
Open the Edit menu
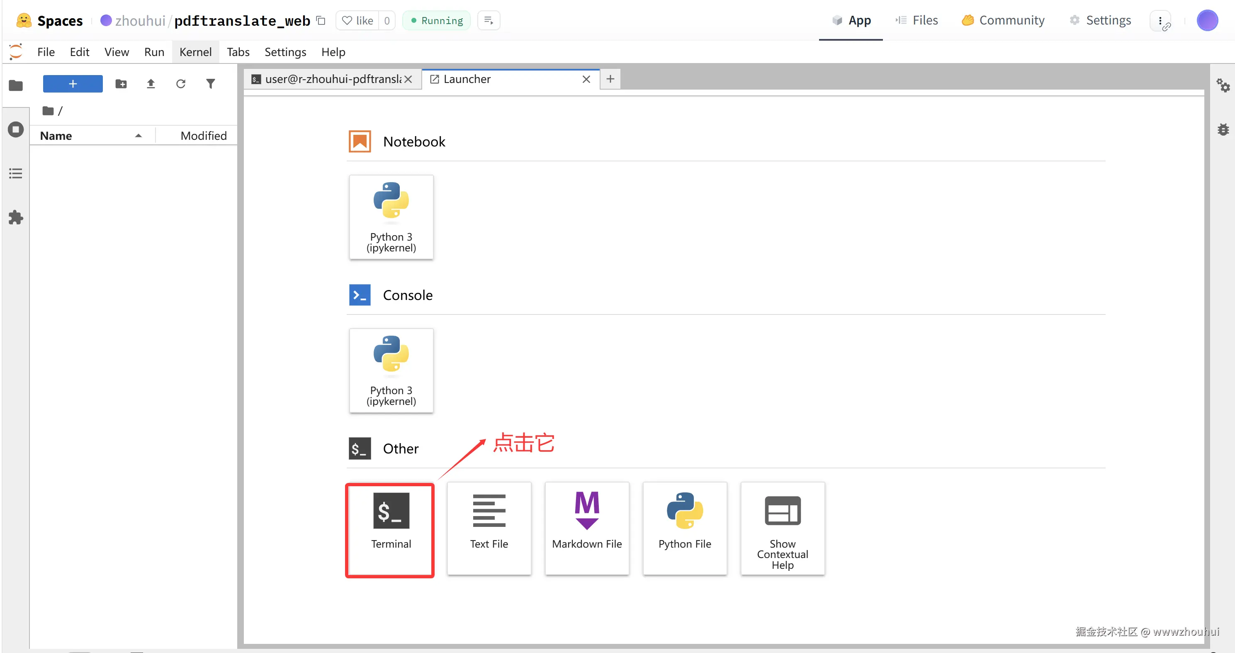pyautogui.click(x=80, y=52)
